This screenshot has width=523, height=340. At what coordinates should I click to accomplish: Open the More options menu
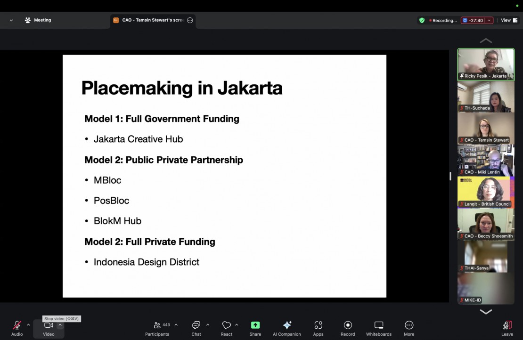(409, 327)
